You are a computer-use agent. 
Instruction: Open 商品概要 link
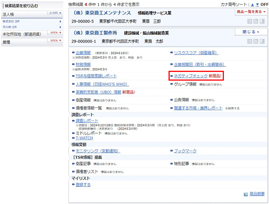coord(257,194)
